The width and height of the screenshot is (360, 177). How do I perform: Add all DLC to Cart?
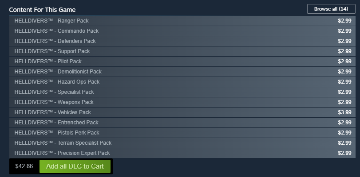tap(75, 166)
